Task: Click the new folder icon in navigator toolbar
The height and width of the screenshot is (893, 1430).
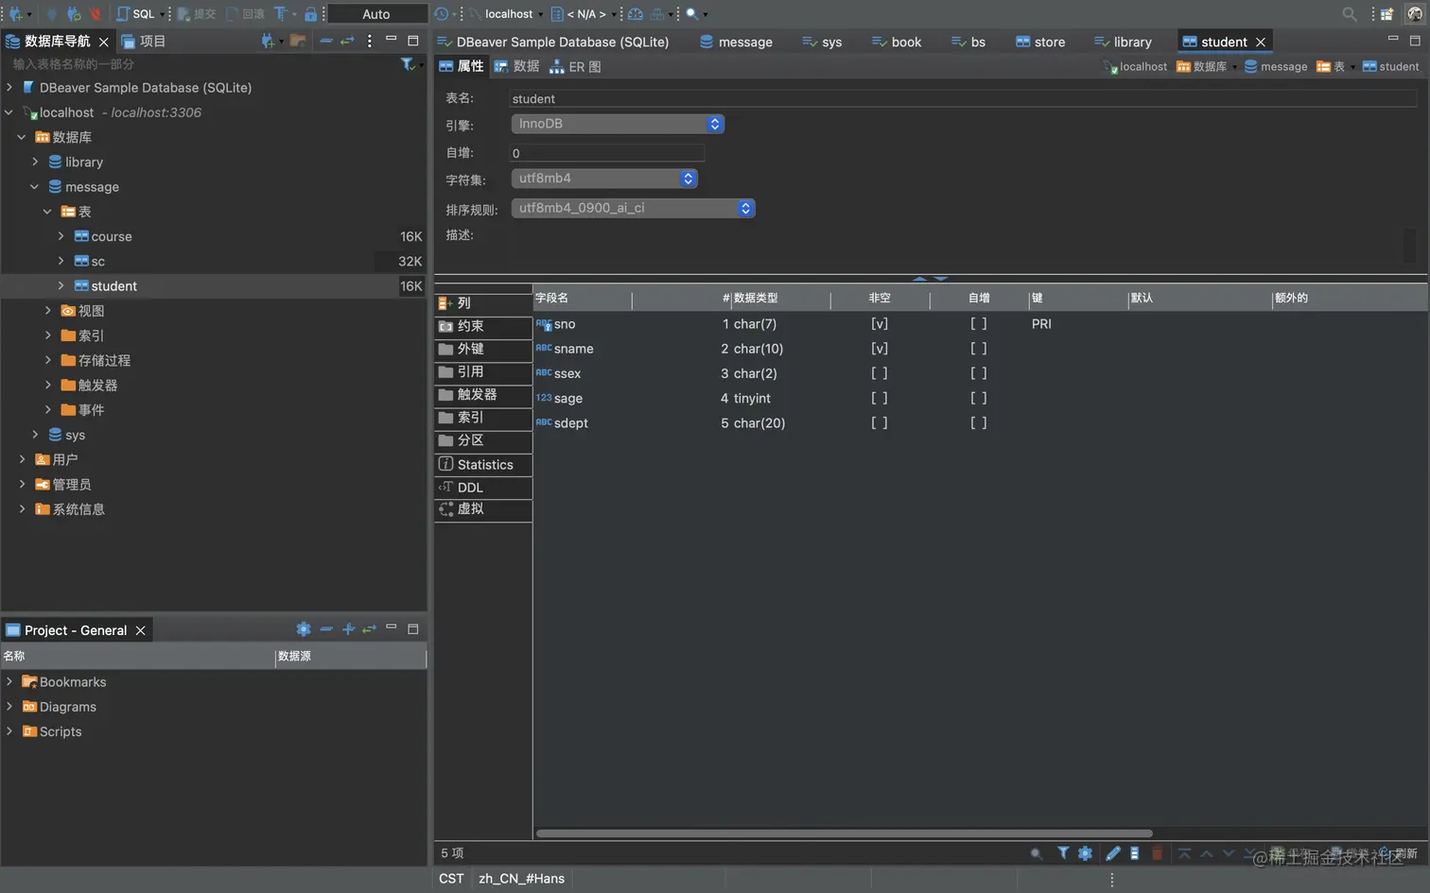Action: coord(298,41)
